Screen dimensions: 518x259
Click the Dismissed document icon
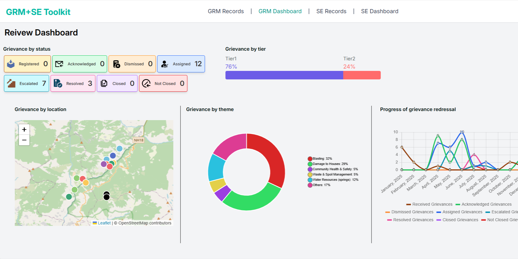[x=116, y=64]
